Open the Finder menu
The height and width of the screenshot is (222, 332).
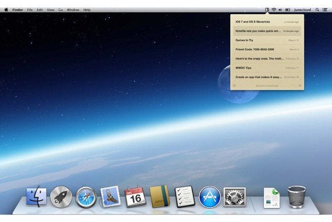pyautogui.click(x=18, y=10)
